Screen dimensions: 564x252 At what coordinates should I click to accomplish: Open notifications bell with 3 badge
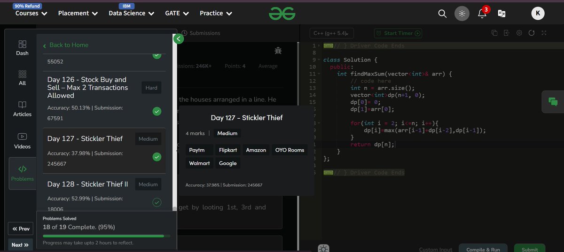pos(483,13)
